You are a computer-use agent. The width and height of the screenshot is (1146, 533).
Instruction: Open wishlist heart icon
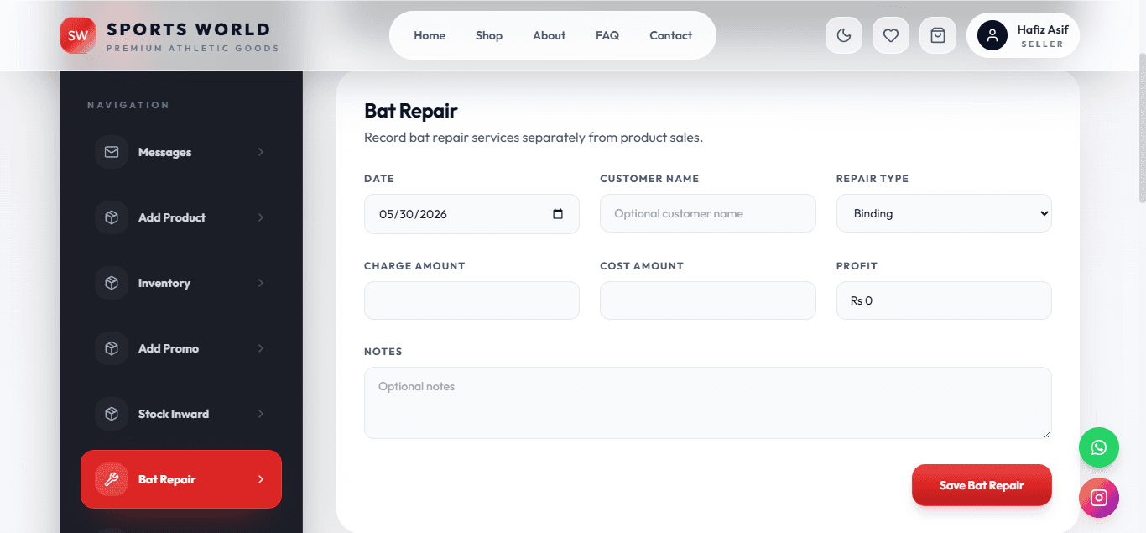[x=891, y=35]
